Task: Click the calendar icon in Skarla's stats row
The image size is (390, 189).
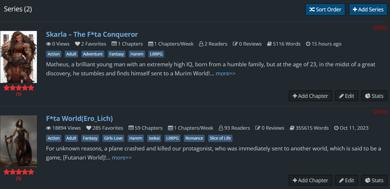Action: 151,44
